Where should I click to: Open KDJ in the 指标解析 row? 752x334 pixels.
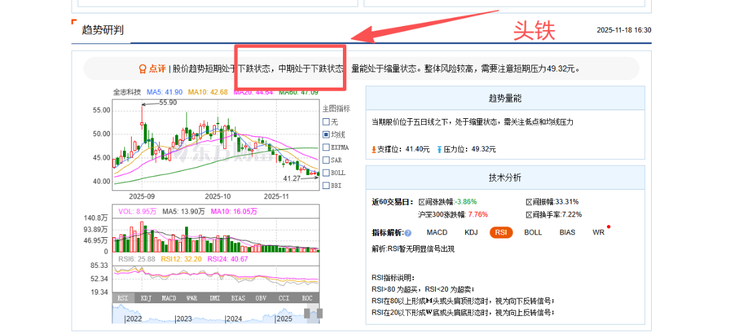[471, 232]
